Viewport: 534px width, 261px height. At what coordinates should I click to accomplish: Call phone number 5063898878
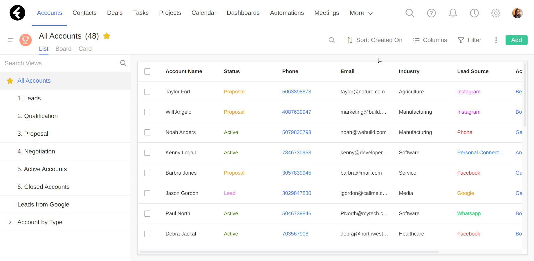[297, 92]
